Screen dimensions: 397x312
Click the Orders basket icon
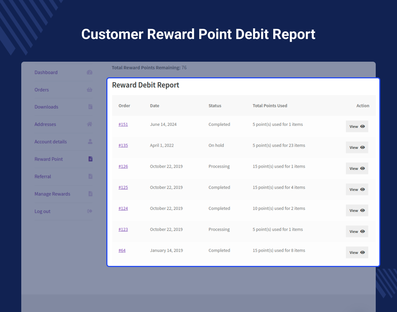(90, 90)
